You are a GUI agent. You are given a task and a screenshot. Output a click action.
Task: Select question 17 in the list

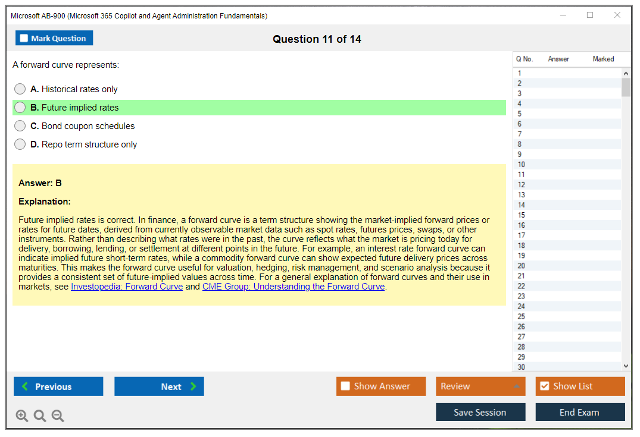(x=567, y=235)
